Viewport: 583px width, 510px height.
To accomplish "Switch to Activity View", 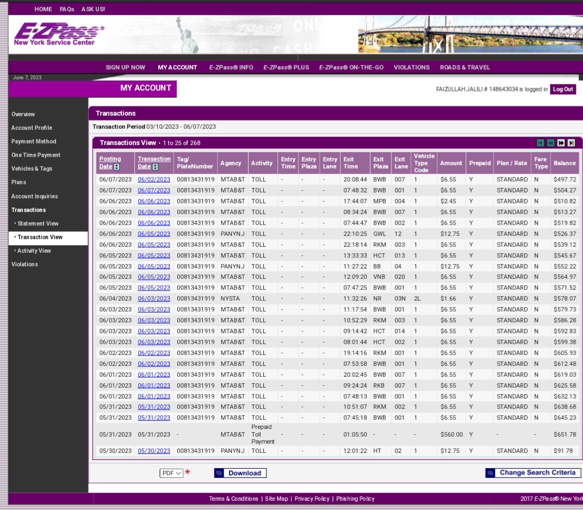I will (x=34, y=251).
